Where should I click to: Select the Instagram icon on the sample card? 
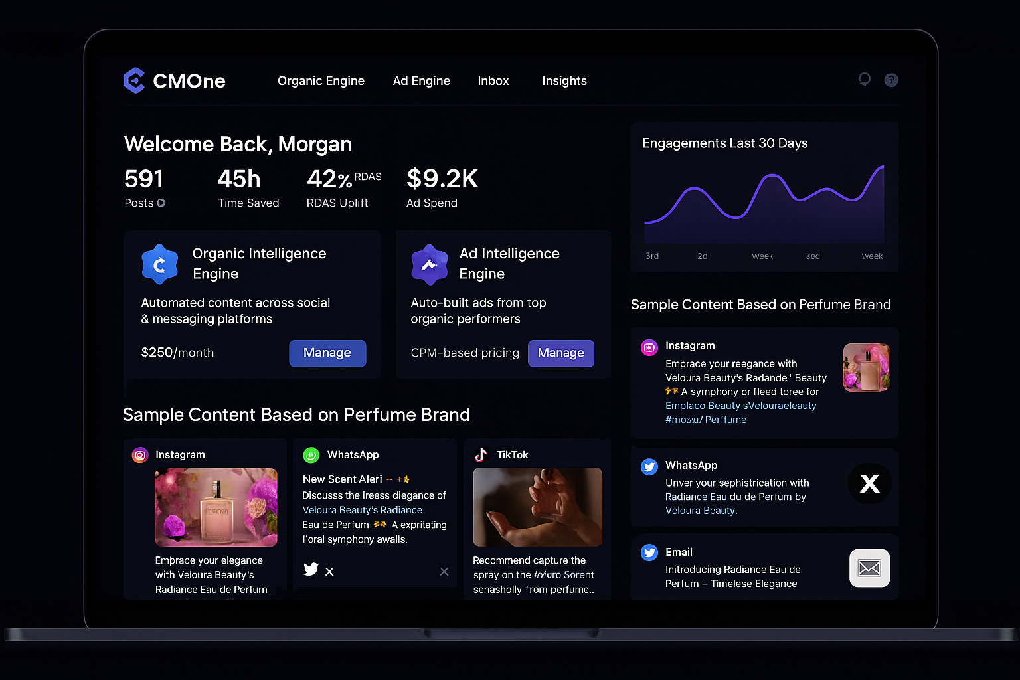[x=139, y=454]
